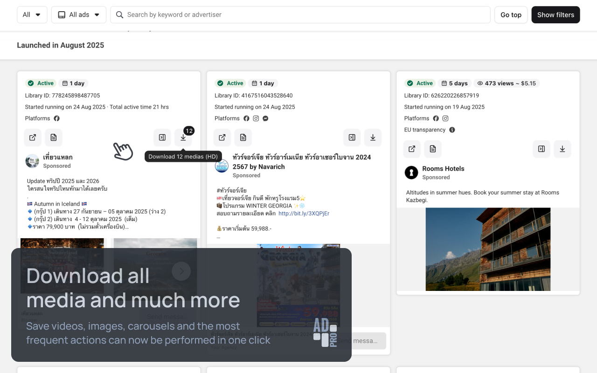This screenshot has width=597, height=373.
Task: Focus the keyword or advertiser search field
Action: point(303,15)
